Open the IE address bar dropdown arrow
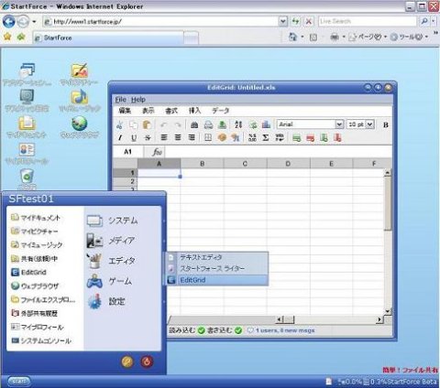The image size is (440, 388). [283, 21]
